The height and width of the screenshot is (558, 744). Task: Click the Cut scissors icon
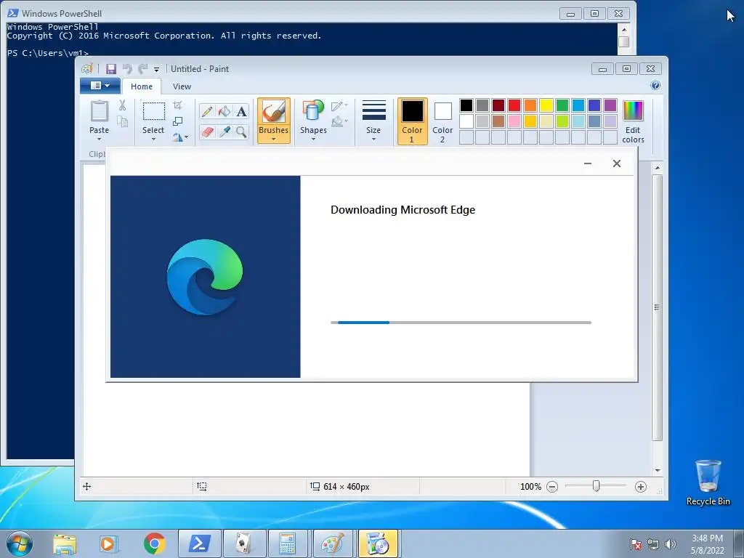(122, 105)
